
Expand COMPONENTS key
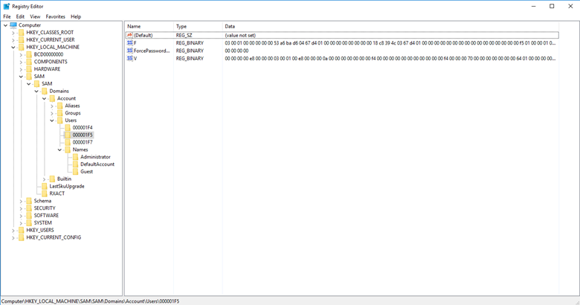pos(21,62)
